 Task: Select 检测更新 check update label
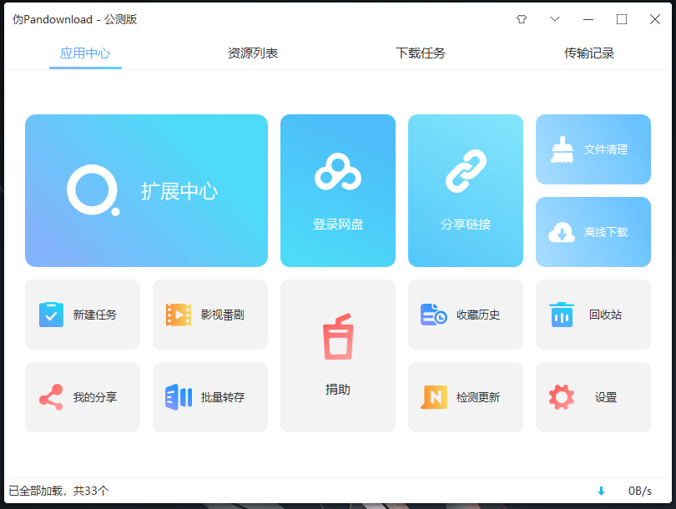[x=478, y=397]
